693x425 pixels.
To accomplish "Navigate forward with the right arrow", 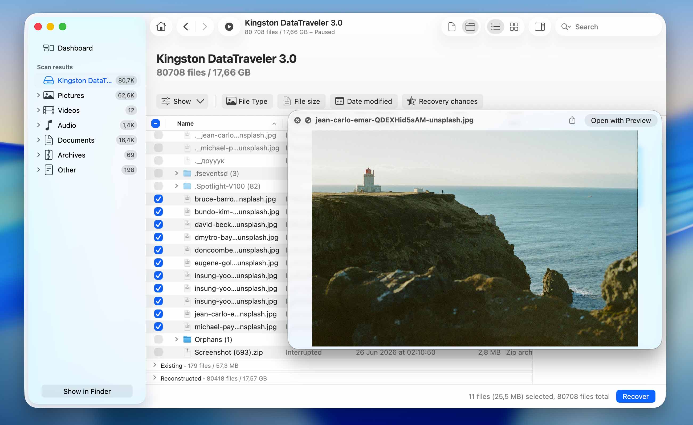I will [205, 27].
